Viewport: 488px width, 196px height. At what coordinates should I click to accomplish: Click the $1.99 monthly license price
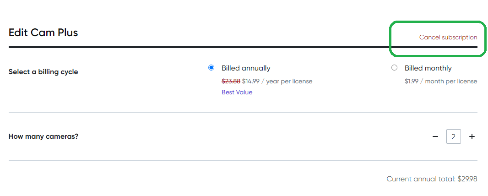click(412, 81)
